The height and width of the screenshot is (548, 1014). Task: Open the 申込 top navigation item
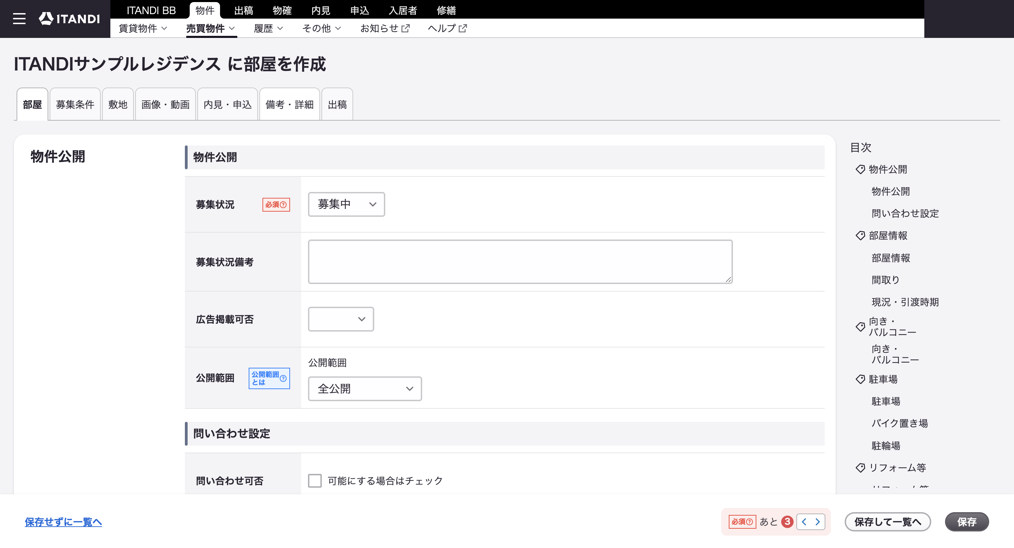[359, 10]
